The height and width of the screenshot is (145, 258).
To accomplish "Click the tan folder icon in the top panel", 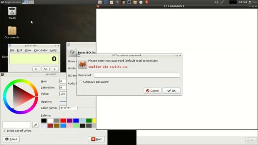I will click(135, 2).
